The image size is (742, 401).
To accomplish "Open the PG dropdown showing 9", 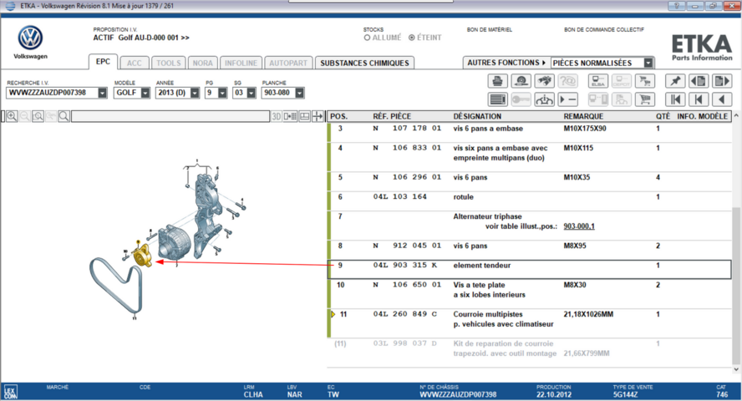I will click(x=222, y=94).
